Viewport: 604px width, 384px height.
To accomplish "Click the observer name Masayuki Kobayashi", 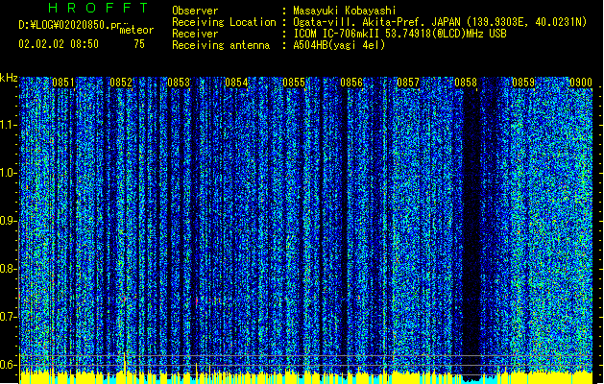I will 345,11.
